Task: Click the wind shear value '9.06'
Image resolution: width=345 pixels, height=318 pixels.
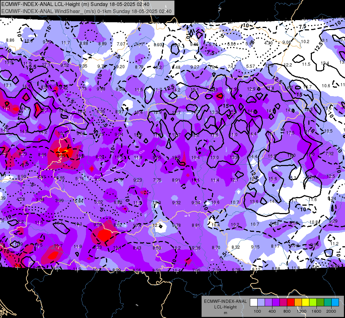Action: (287, 42)
